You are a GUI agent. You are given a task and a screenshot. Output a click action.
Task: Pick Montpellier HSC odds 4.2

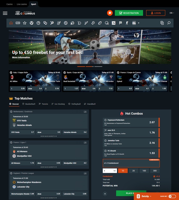click(x=75, y=163)
